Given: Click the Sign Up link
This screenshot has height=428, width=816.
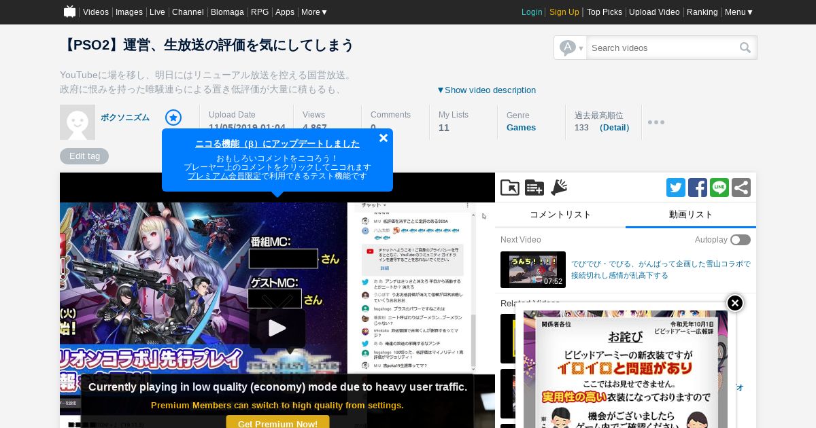Looking at the screenshot, I should click(564, 12).
